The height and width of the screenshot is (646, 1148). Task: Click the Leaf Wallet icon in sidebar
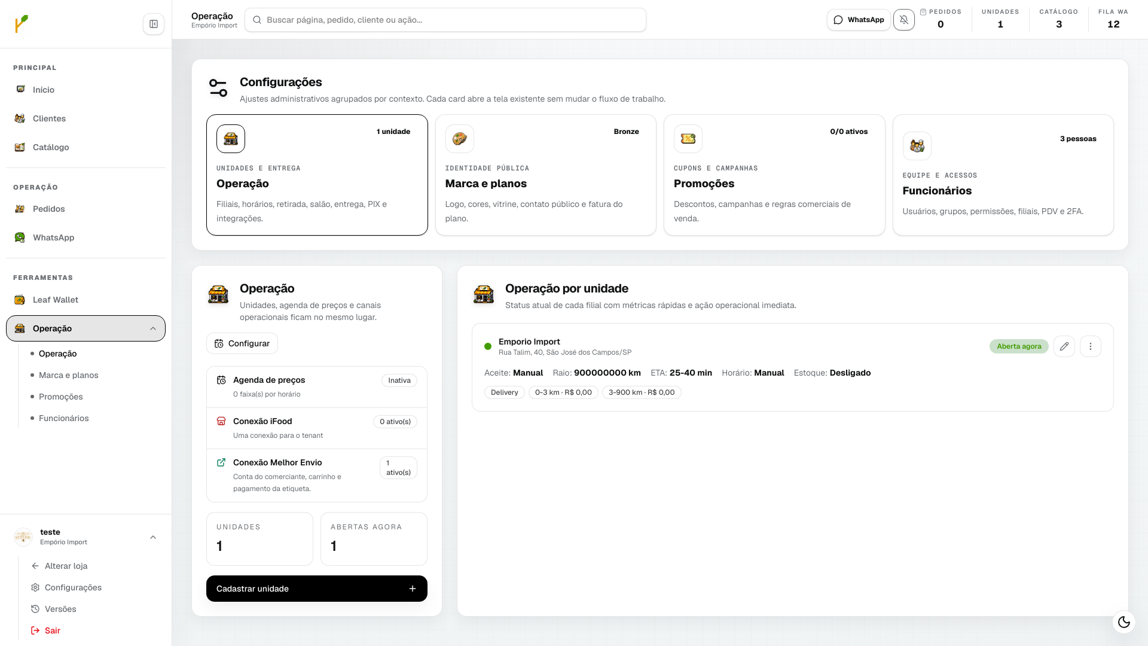20,300
